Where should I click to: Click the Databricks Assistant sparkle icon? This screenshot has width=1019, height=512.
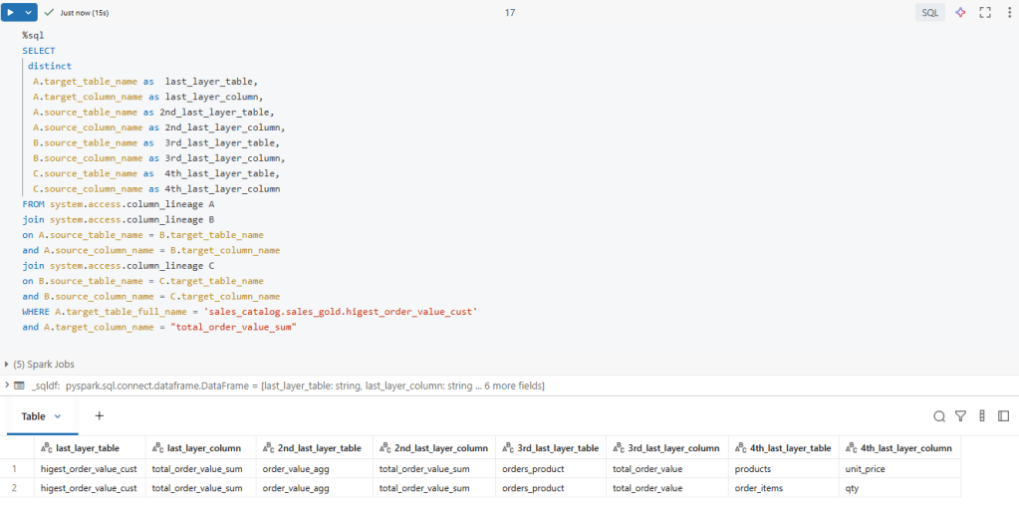960,12
